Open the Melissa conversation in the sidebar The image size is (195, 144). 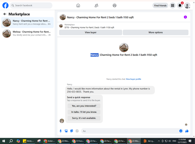point(27,34)
